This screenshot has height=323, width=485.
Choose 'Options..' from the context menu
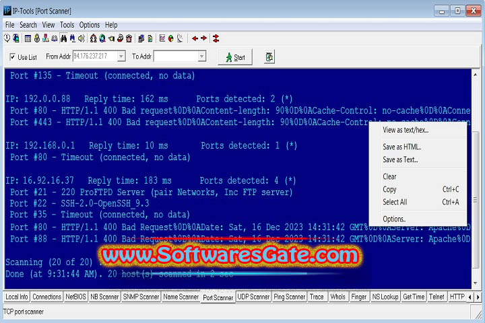click(x=418, y=219)
